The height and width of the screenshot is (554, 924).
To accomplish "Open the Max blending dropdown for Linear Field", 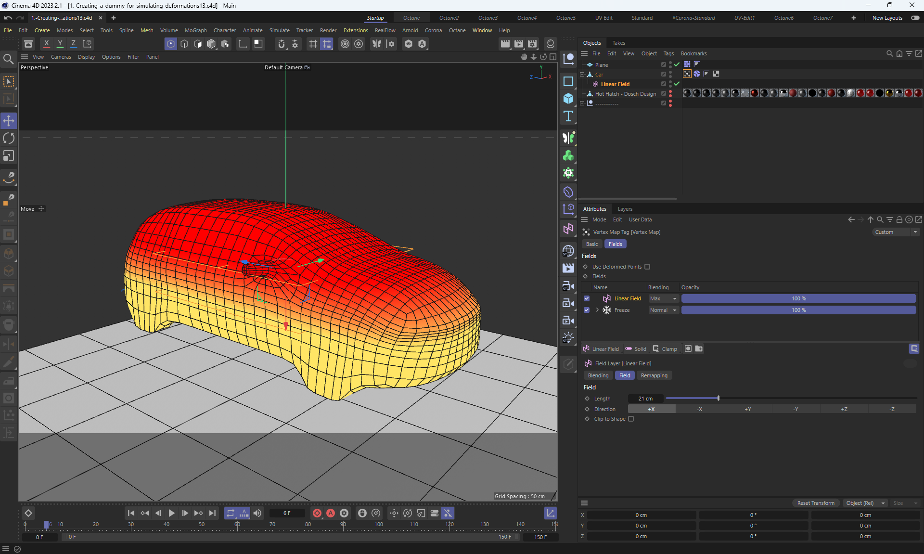I will 663,298.
